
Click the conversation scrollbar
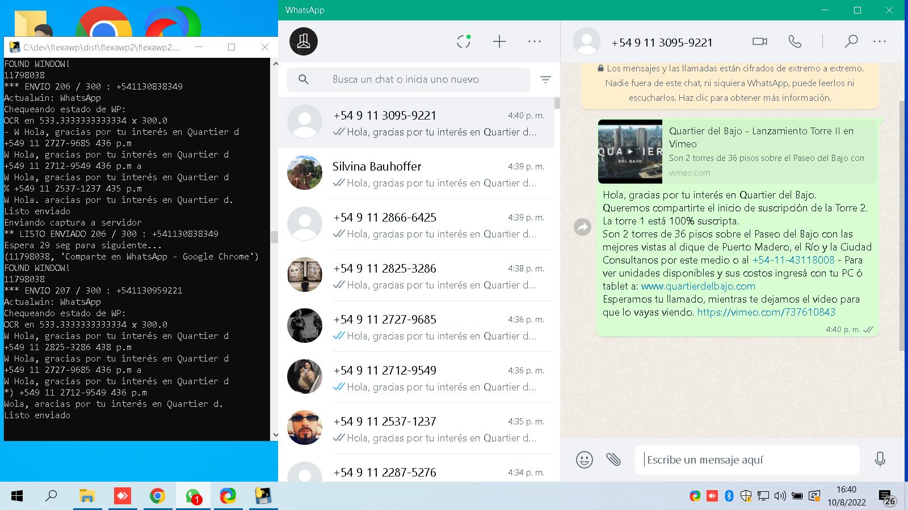pos(902,226)
